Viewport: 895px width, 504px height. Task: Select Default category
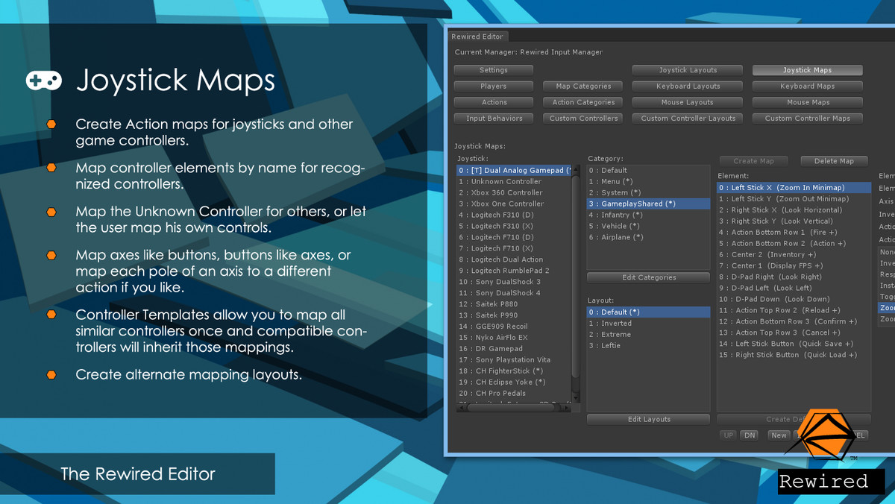[648, 171]
